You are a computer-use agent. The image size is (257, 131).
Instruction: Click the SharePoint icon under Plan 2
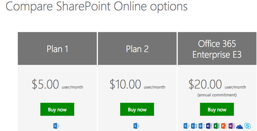coord(137,126)
